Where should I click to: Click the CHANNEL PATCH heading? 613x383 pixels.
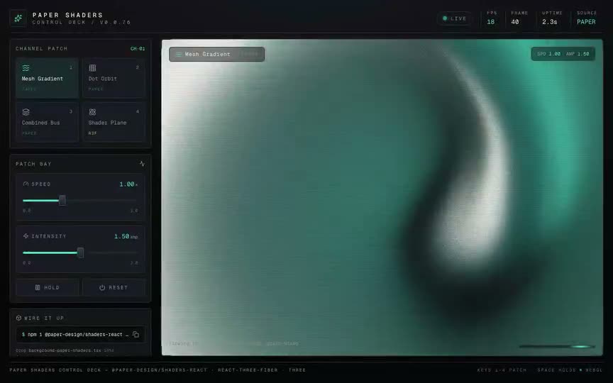(42, 49)
